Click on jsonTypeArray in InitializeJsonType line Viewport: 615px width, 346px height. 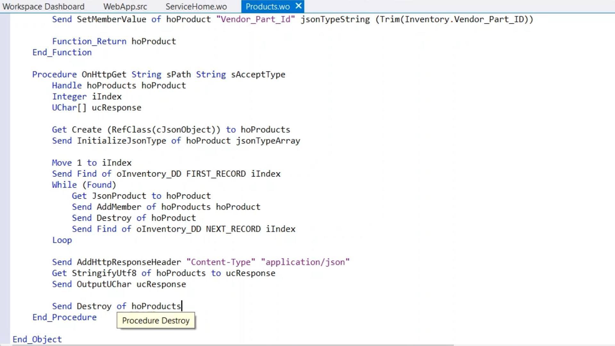click(268, 141)
